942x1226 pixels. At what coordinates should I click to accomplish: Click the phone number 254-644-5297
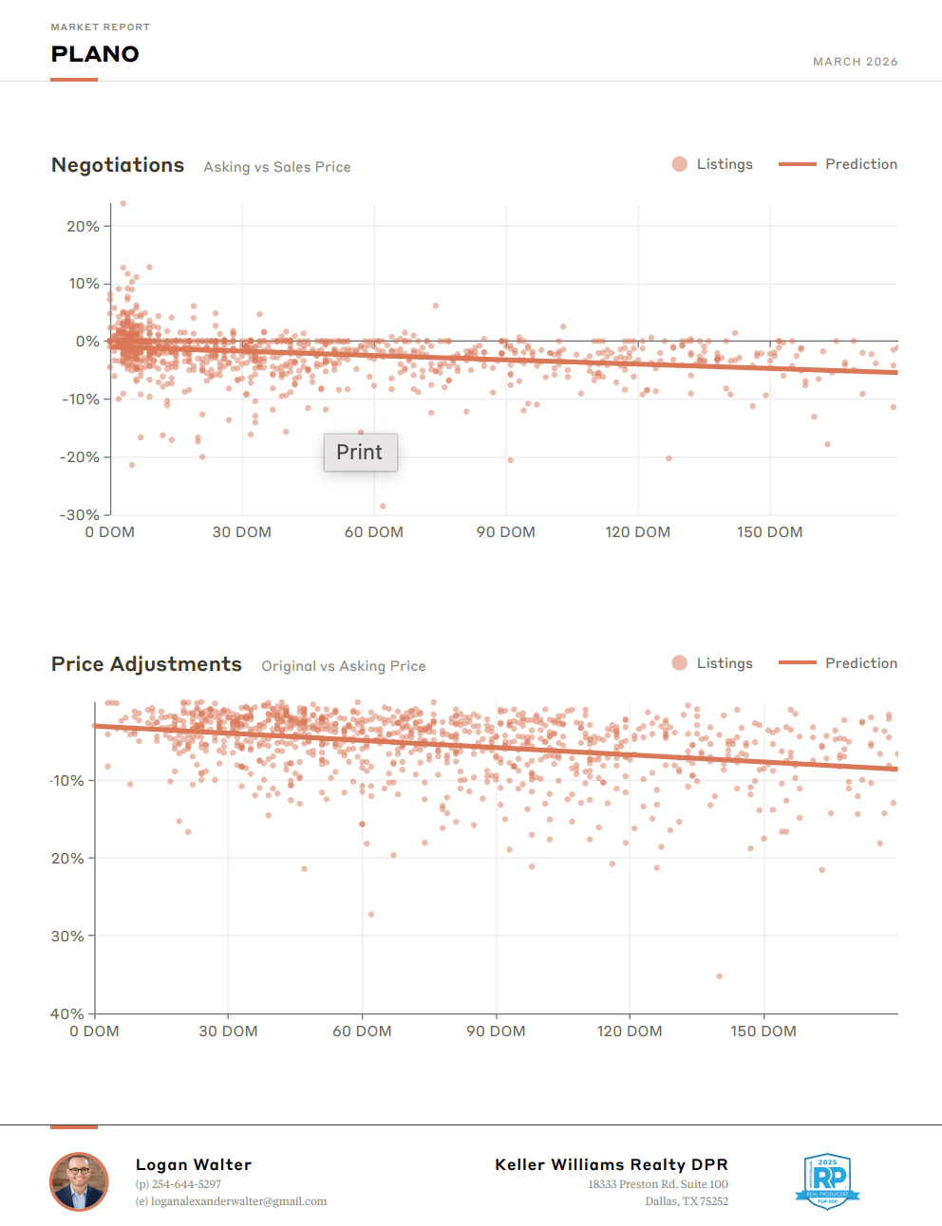tap(186, 1184)
